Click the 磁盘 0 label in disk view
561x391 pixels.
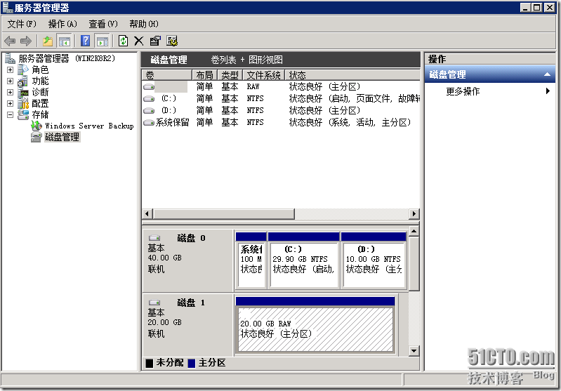coord(191,238)
